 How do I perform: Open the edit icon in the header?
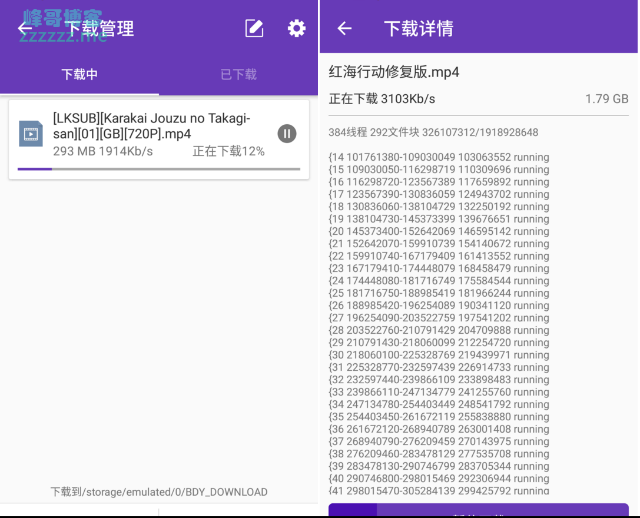click(254, 28)
